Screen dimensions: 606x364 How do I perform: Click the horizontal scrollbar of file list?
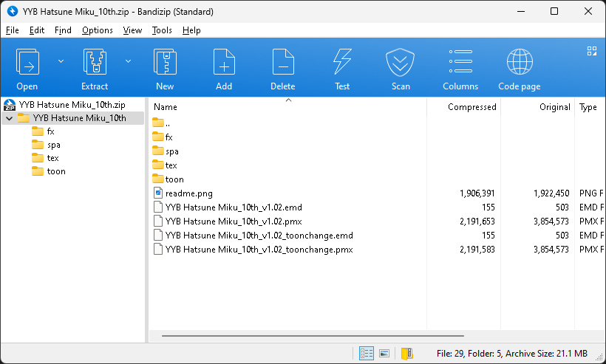coord(313,336)
